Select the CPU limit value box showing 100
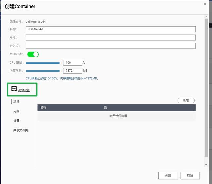 click(x=72, y=63)
